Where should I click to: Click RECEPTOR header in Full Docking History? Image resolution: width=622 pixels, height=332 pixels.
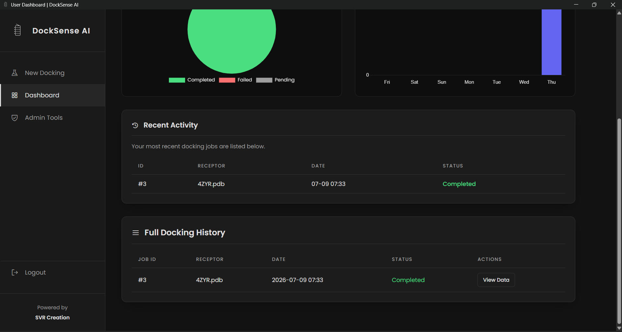click(x=210, y=259)
